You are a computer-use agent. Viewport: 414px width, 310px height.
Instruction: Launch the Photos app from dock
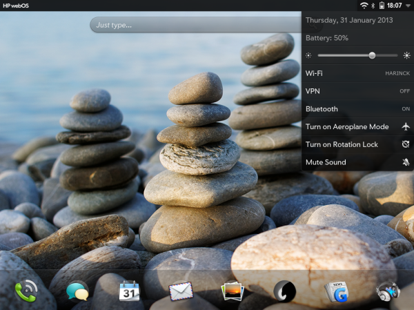[x=233, y=291]
